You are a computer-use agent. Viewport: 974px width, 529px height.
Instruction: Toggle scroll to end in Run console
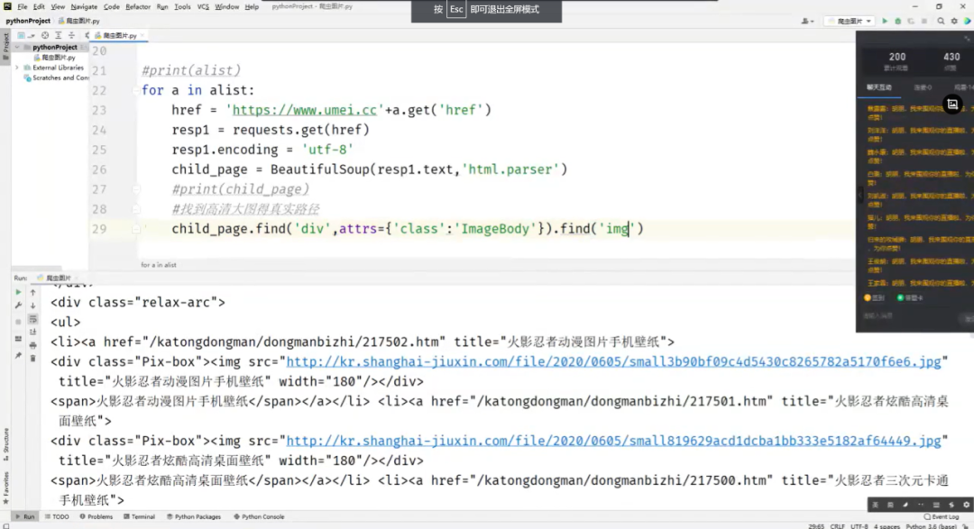tap(33, 333)
